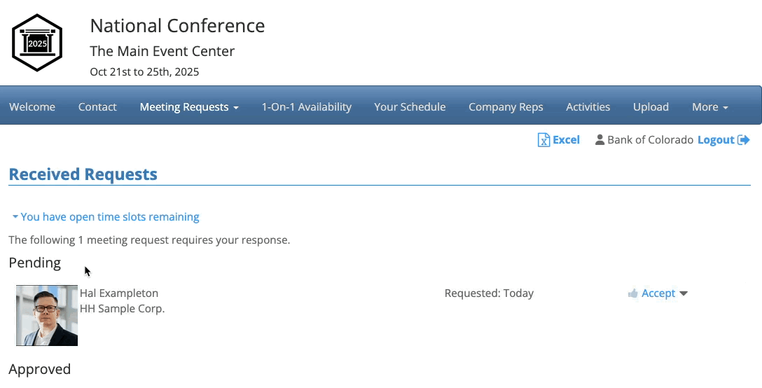Viewport: 762px width, 388px height.
Task: Expand the open time slots notice
Action: point(105,217)
